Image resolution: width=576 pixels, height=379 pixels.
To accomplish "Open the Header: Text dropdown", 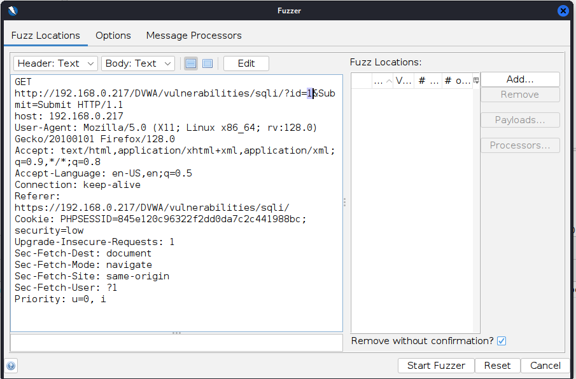I will pos(55,63).
